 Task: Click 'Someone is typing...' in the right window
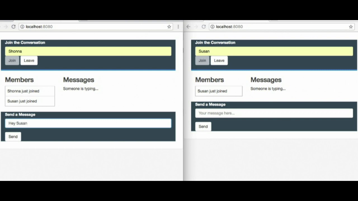[268, 89]
